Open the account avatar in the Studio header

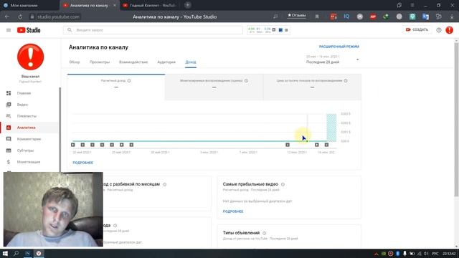click(450, 30)
